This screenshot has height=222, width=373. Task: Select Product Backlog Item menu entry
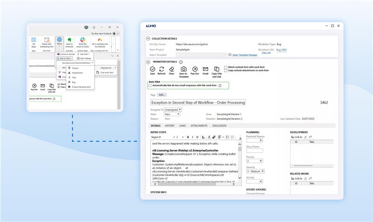[x=80, y=87]
